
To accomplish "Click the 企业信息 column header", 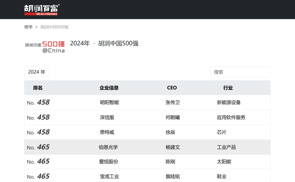I will (x=109, y=88).
